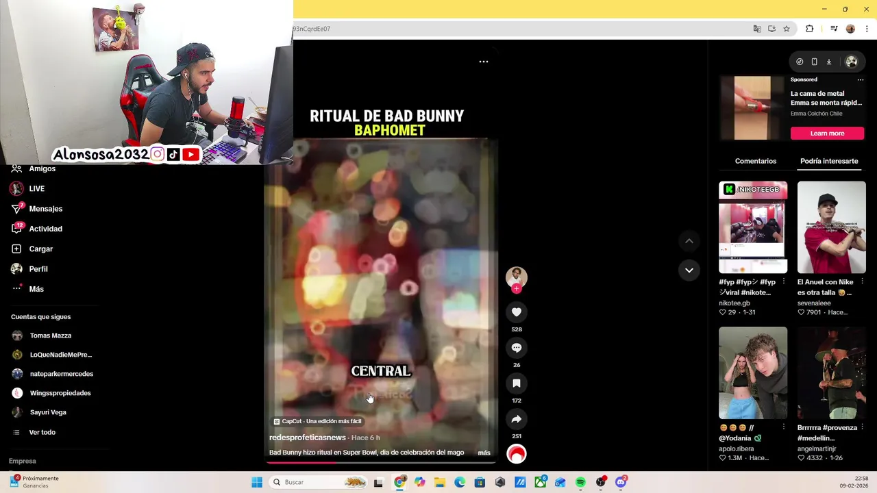877x493 pixels.
Task: Switch to the Comentarios tab
Action: coord(756,161)
